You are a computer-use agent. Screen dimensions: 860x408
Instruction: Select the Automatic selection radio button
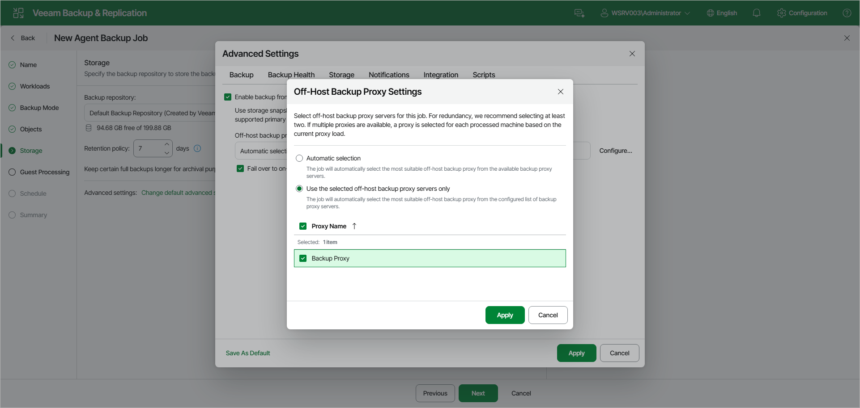299,158
